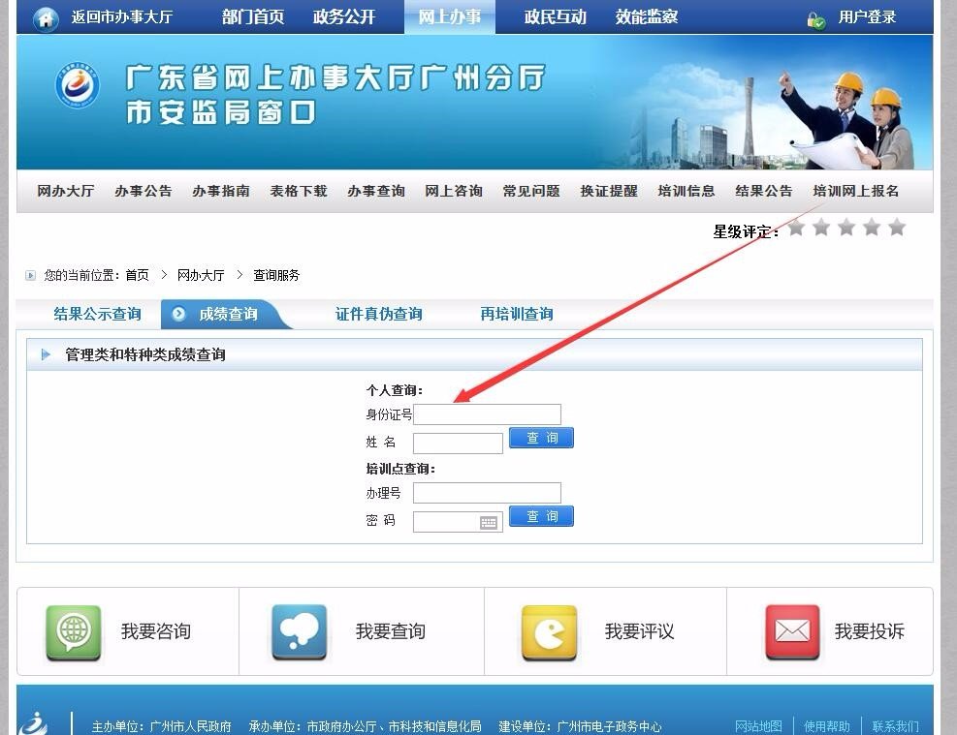Click the 我要咨询 green globe icon
The image size is (957, 735).
[74, 630]
